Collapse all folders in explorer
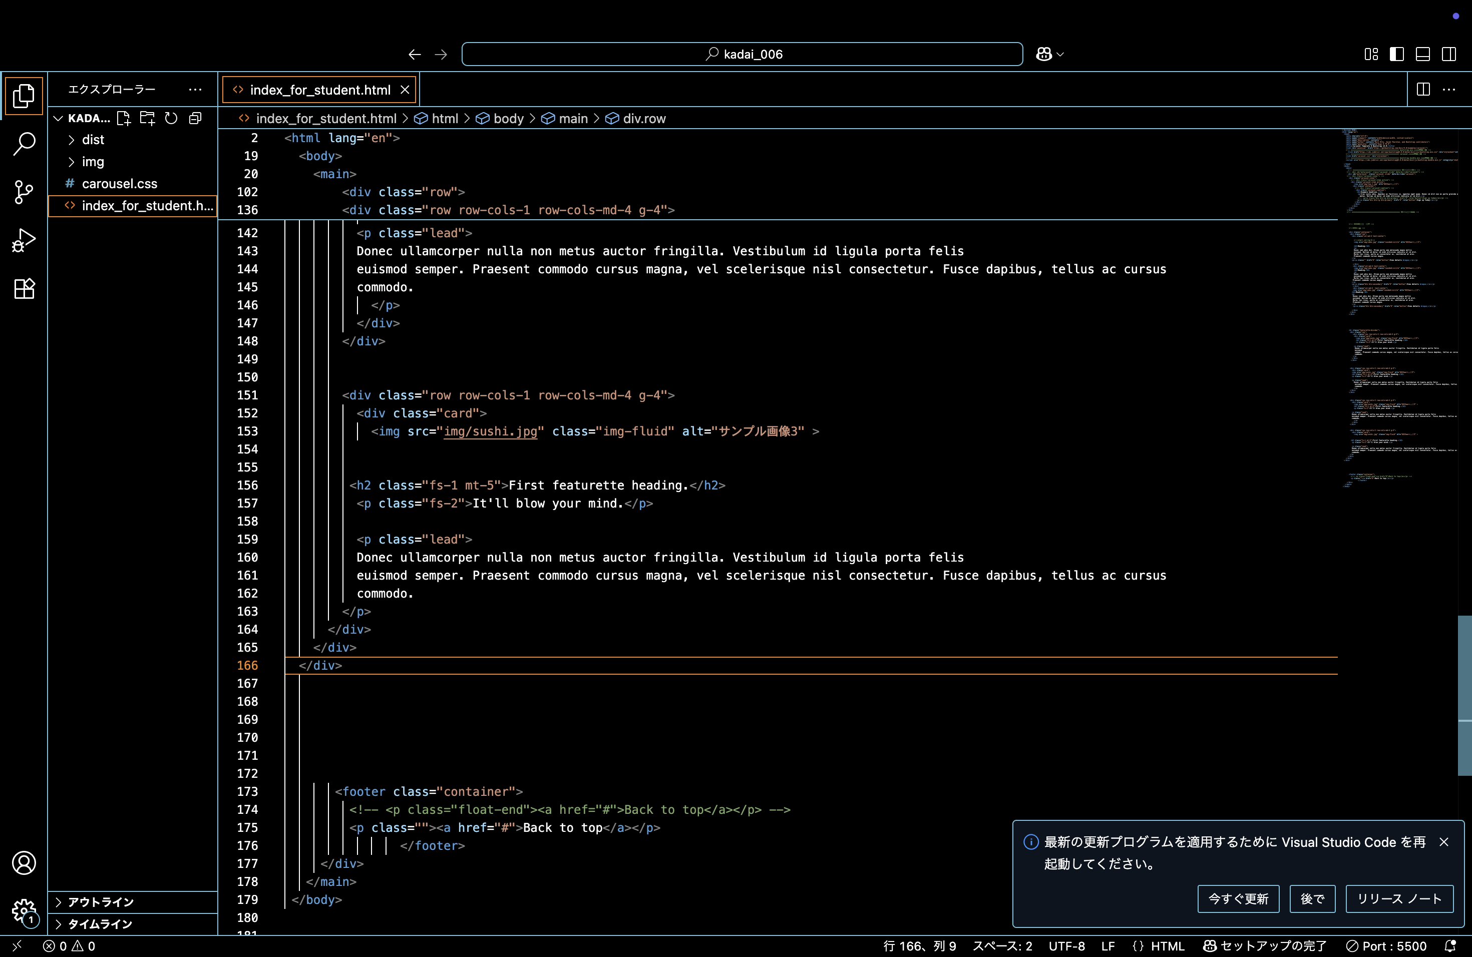 click(195, 118)
